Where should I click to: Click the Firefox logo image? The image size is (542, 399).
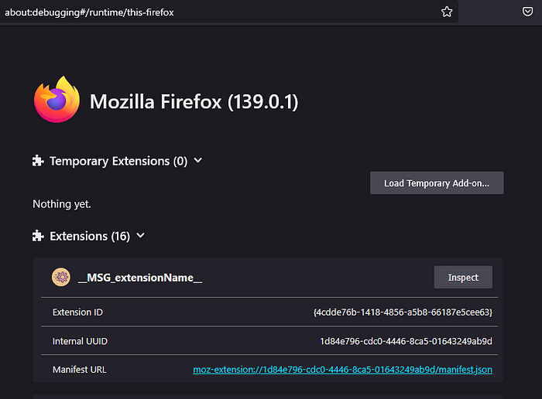(x=57, y=100)
